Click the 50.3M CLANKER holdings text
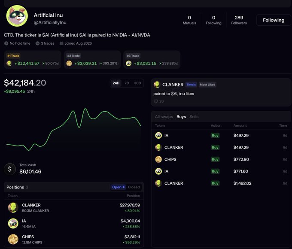Image resolution: width=292 pixels, height=249 pixels. pyautogui.click(x=35, y=211)
